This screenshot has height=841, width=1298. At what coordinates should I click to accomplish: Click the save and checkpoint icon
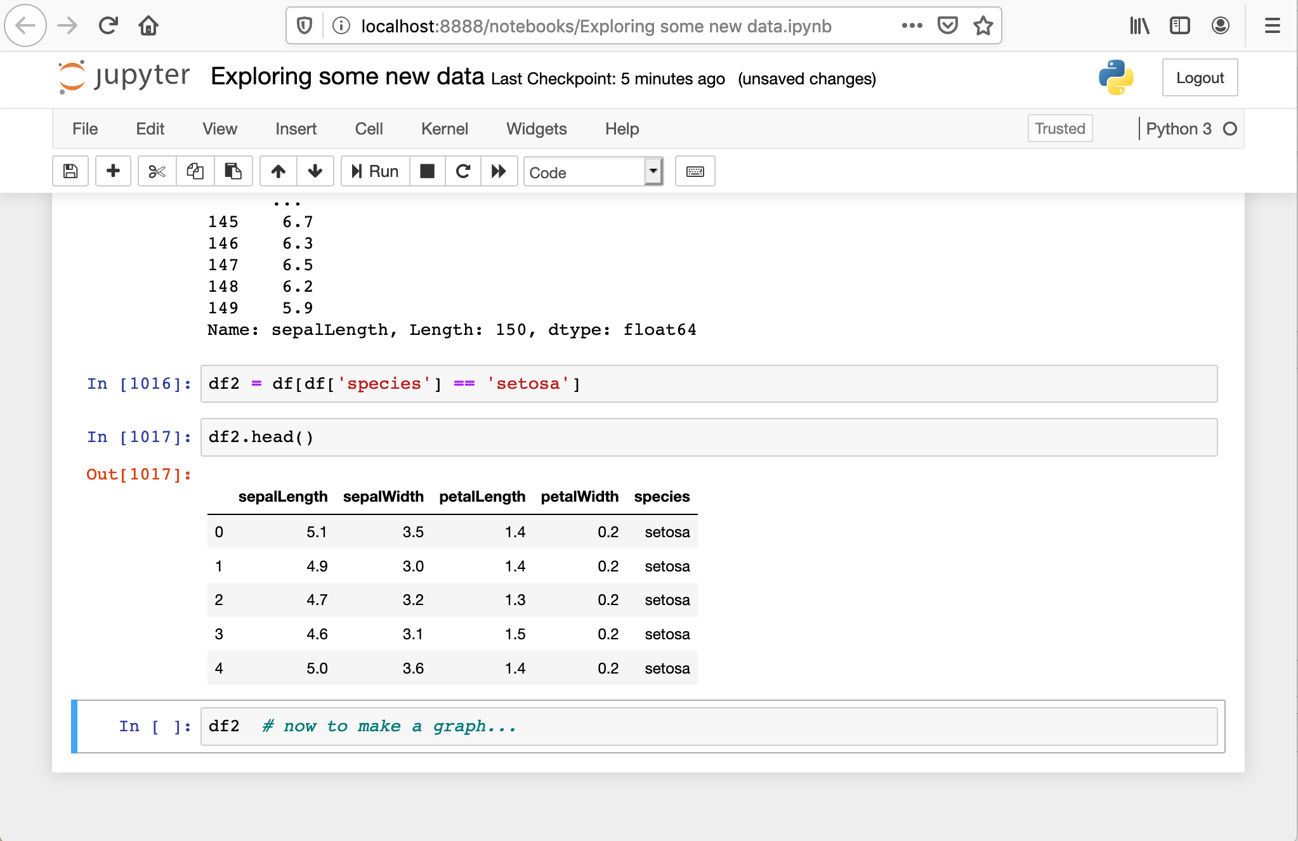[70, 171]
